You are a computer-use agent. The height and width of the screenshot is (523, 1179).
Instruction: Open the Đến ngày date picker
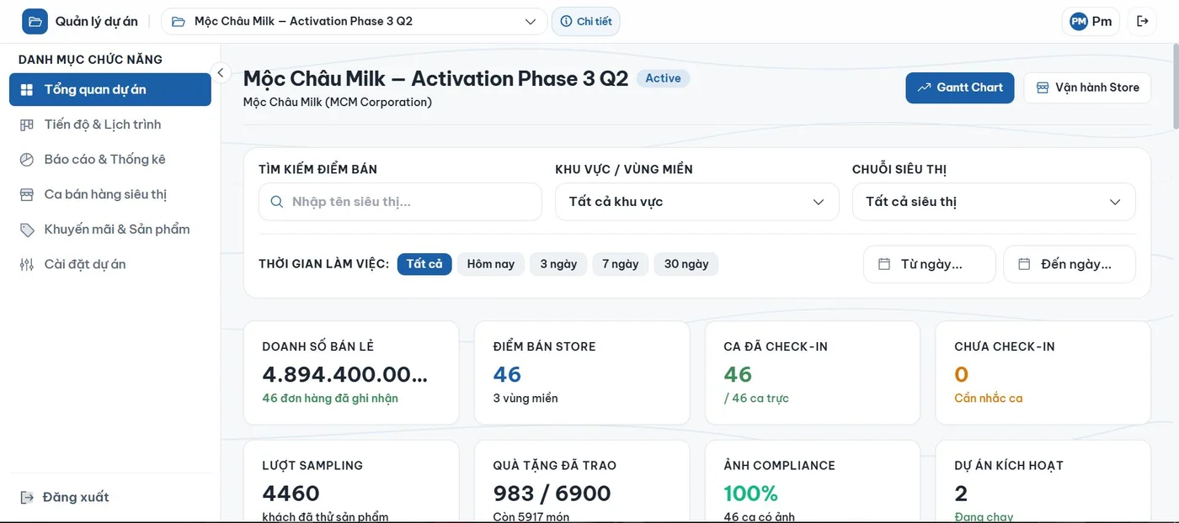pos(1070,264)
